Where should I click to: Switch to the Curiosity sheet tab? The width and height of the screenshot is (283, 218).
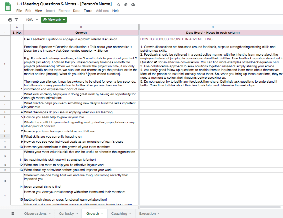click(x=66, y=213)
